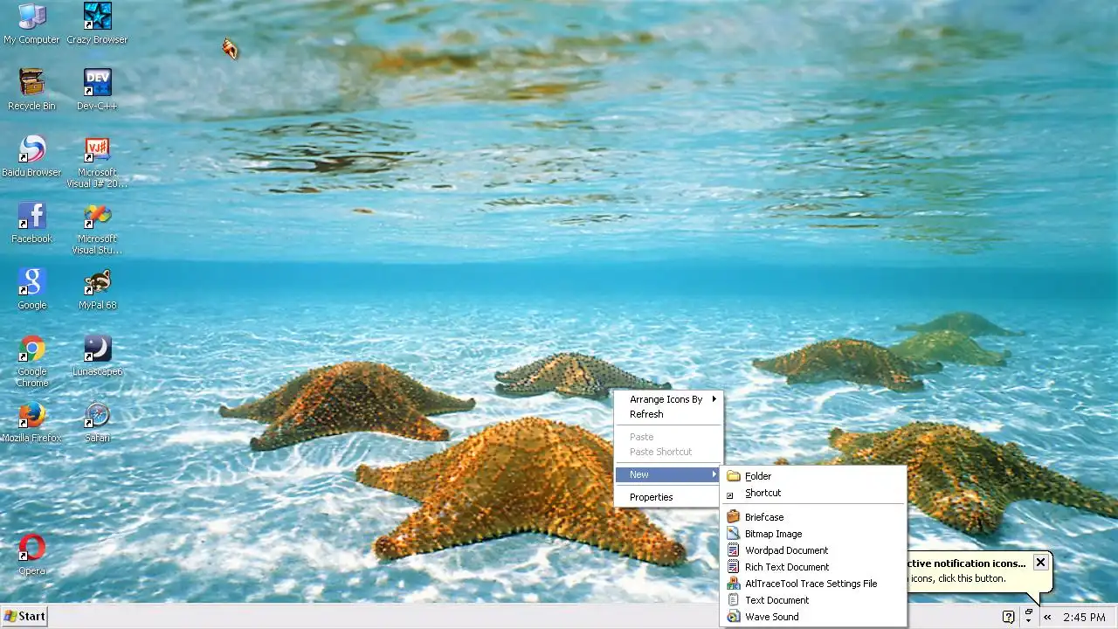Create a new AtlTraceTool Trace Settings File
The height and width of the screenshot is (629, 1118).
pyautogui.click(x=813, y=584)
